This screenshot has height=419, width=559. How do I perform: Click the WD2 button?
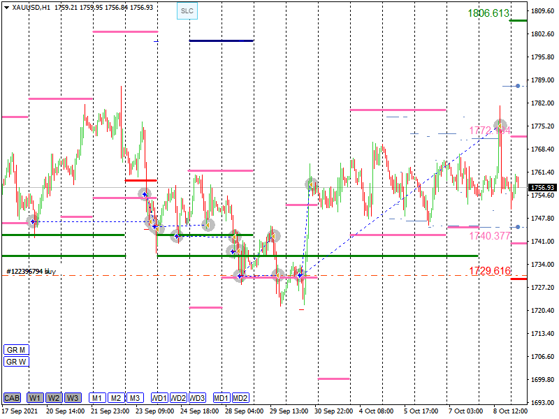178,397
